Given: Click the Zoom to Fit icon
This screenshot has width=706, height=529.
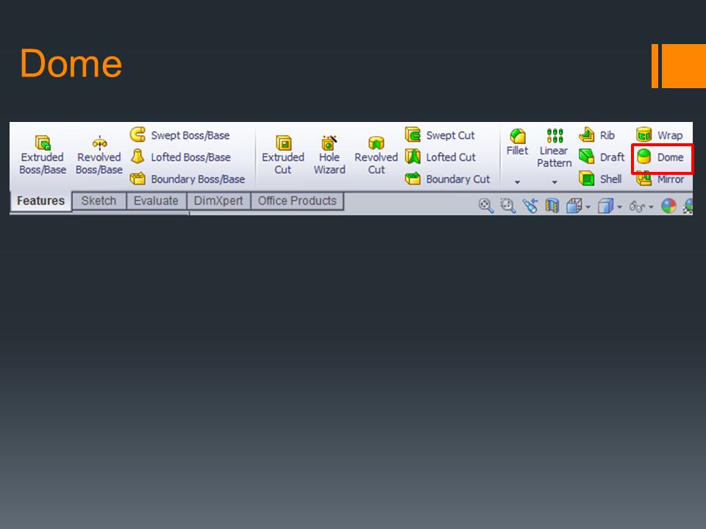Looking at the screenshot, I should (x=486, y=206).
